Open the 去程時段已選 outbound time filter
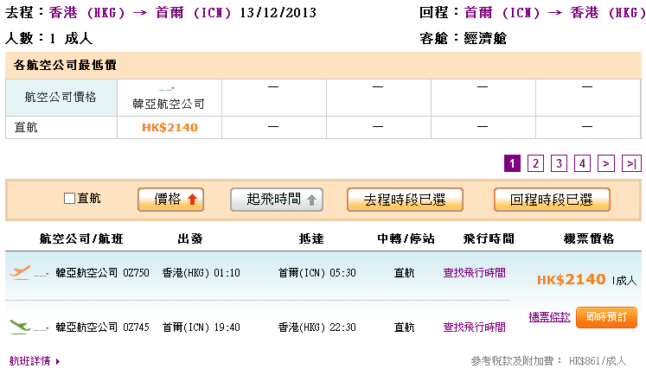Image resolution: width=646 pixels, height=375 pixels. point(405,200)
